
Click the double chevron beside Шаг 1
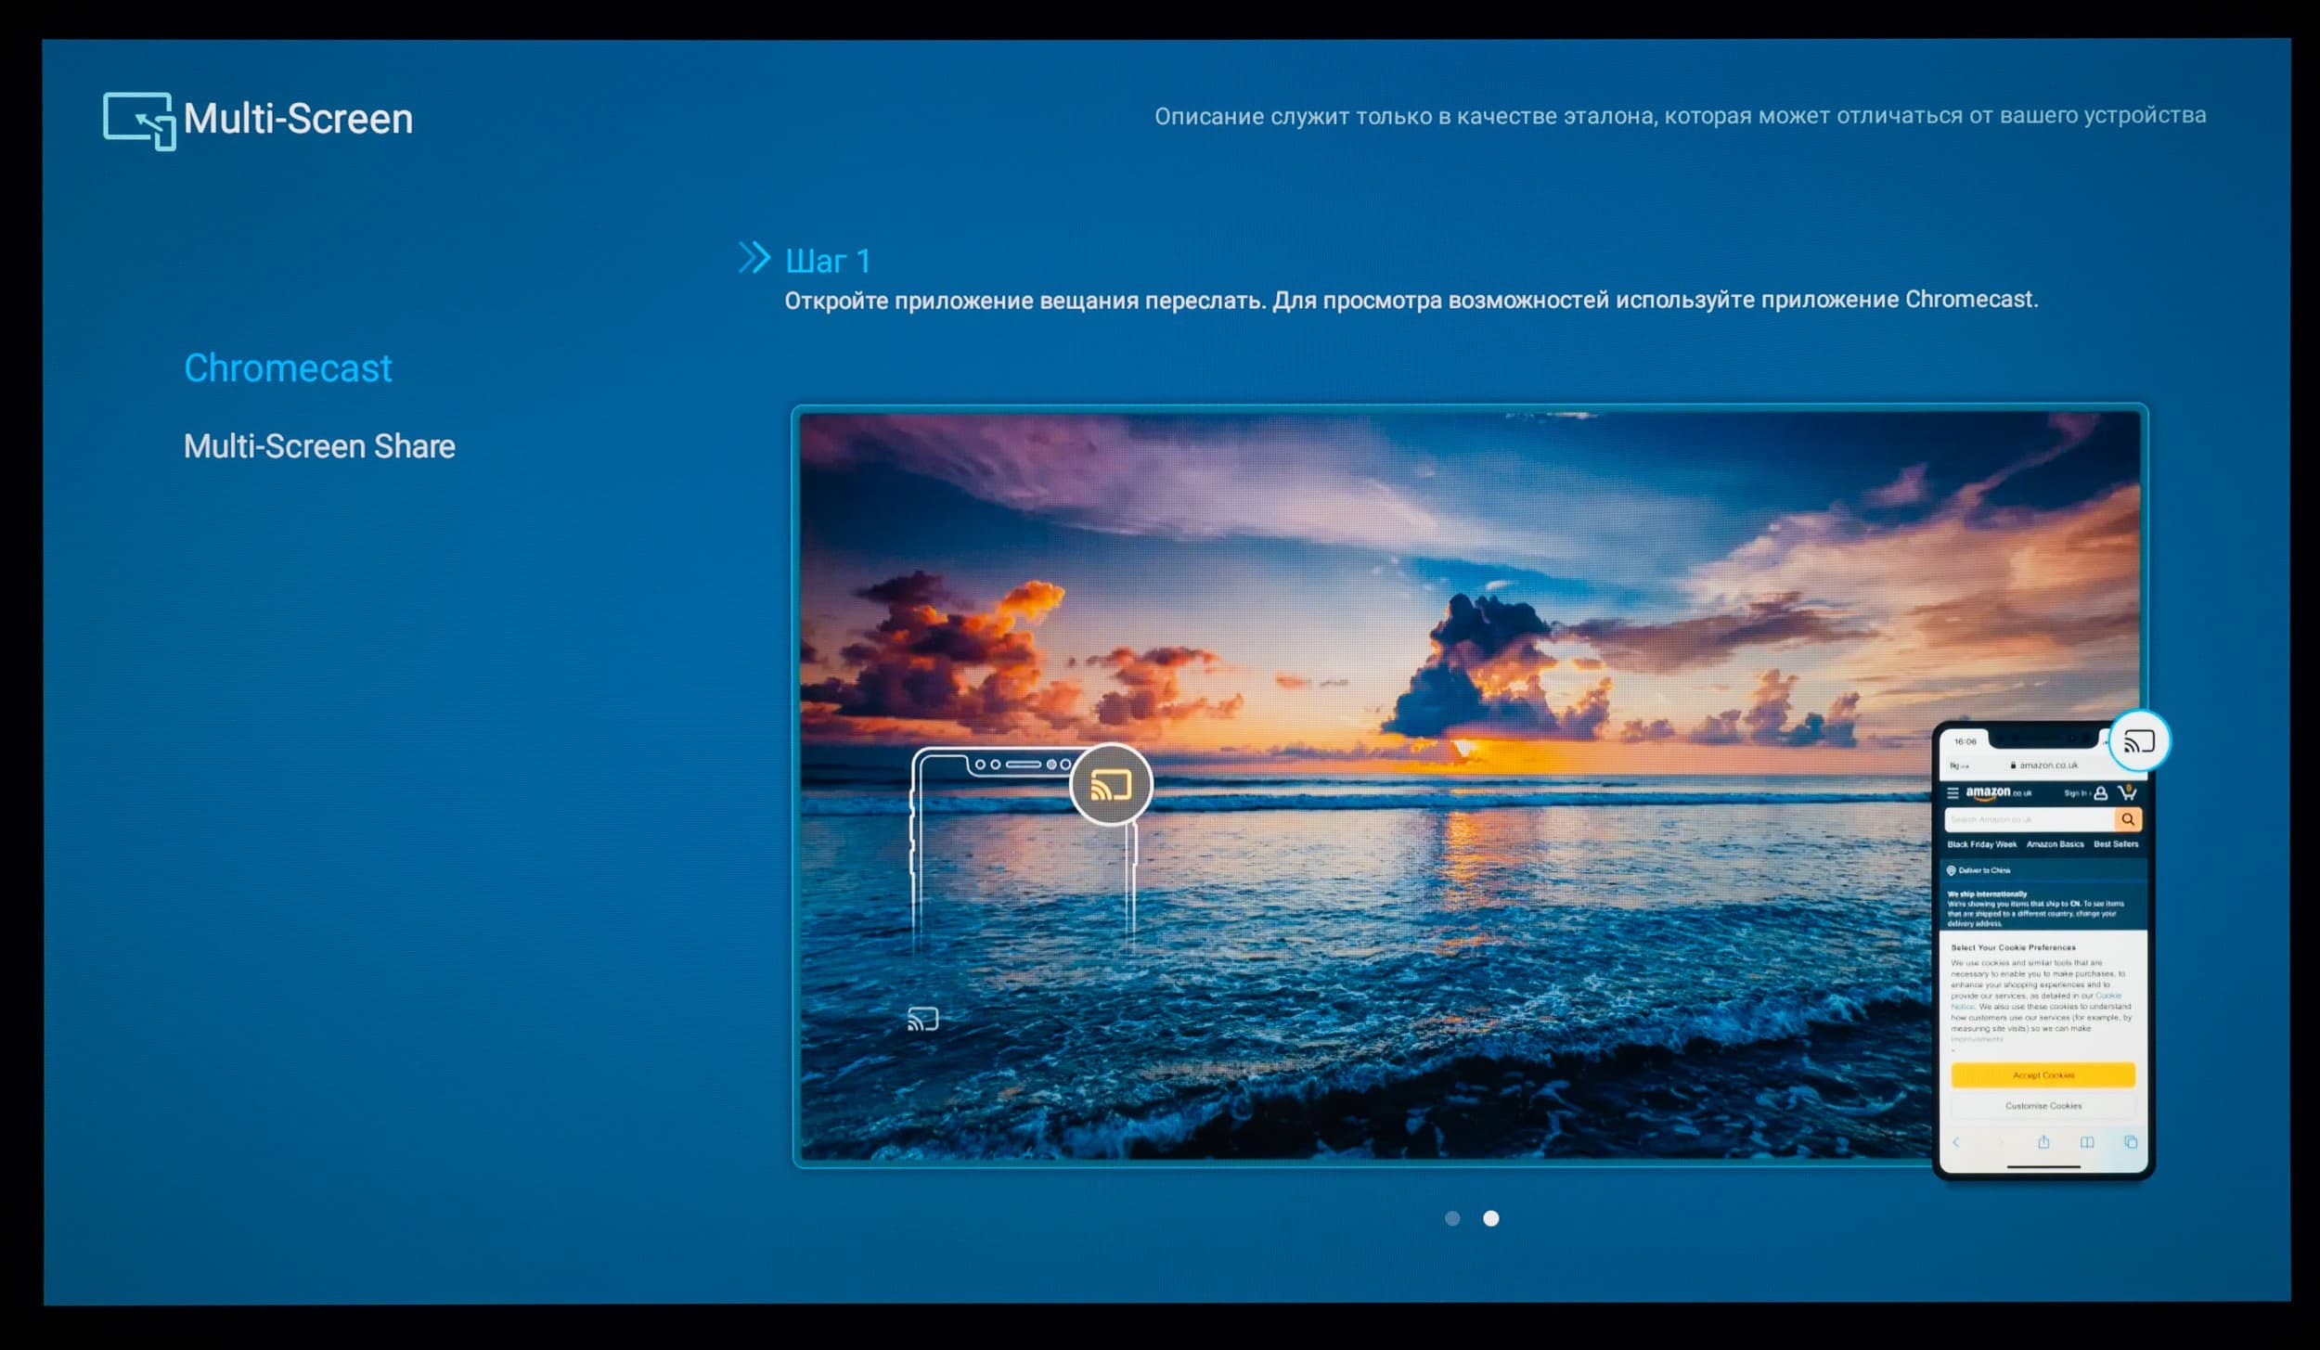[x=754, y=258]
